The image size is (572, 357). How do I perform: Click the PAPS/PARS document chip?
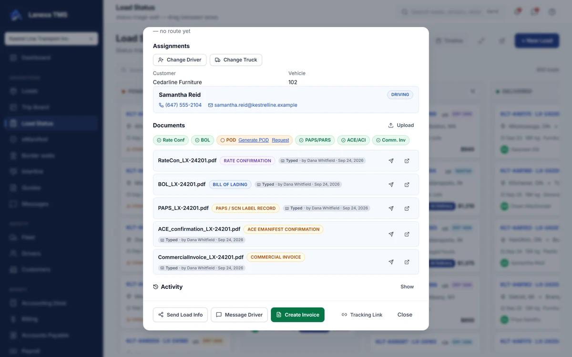click(315, 140)
